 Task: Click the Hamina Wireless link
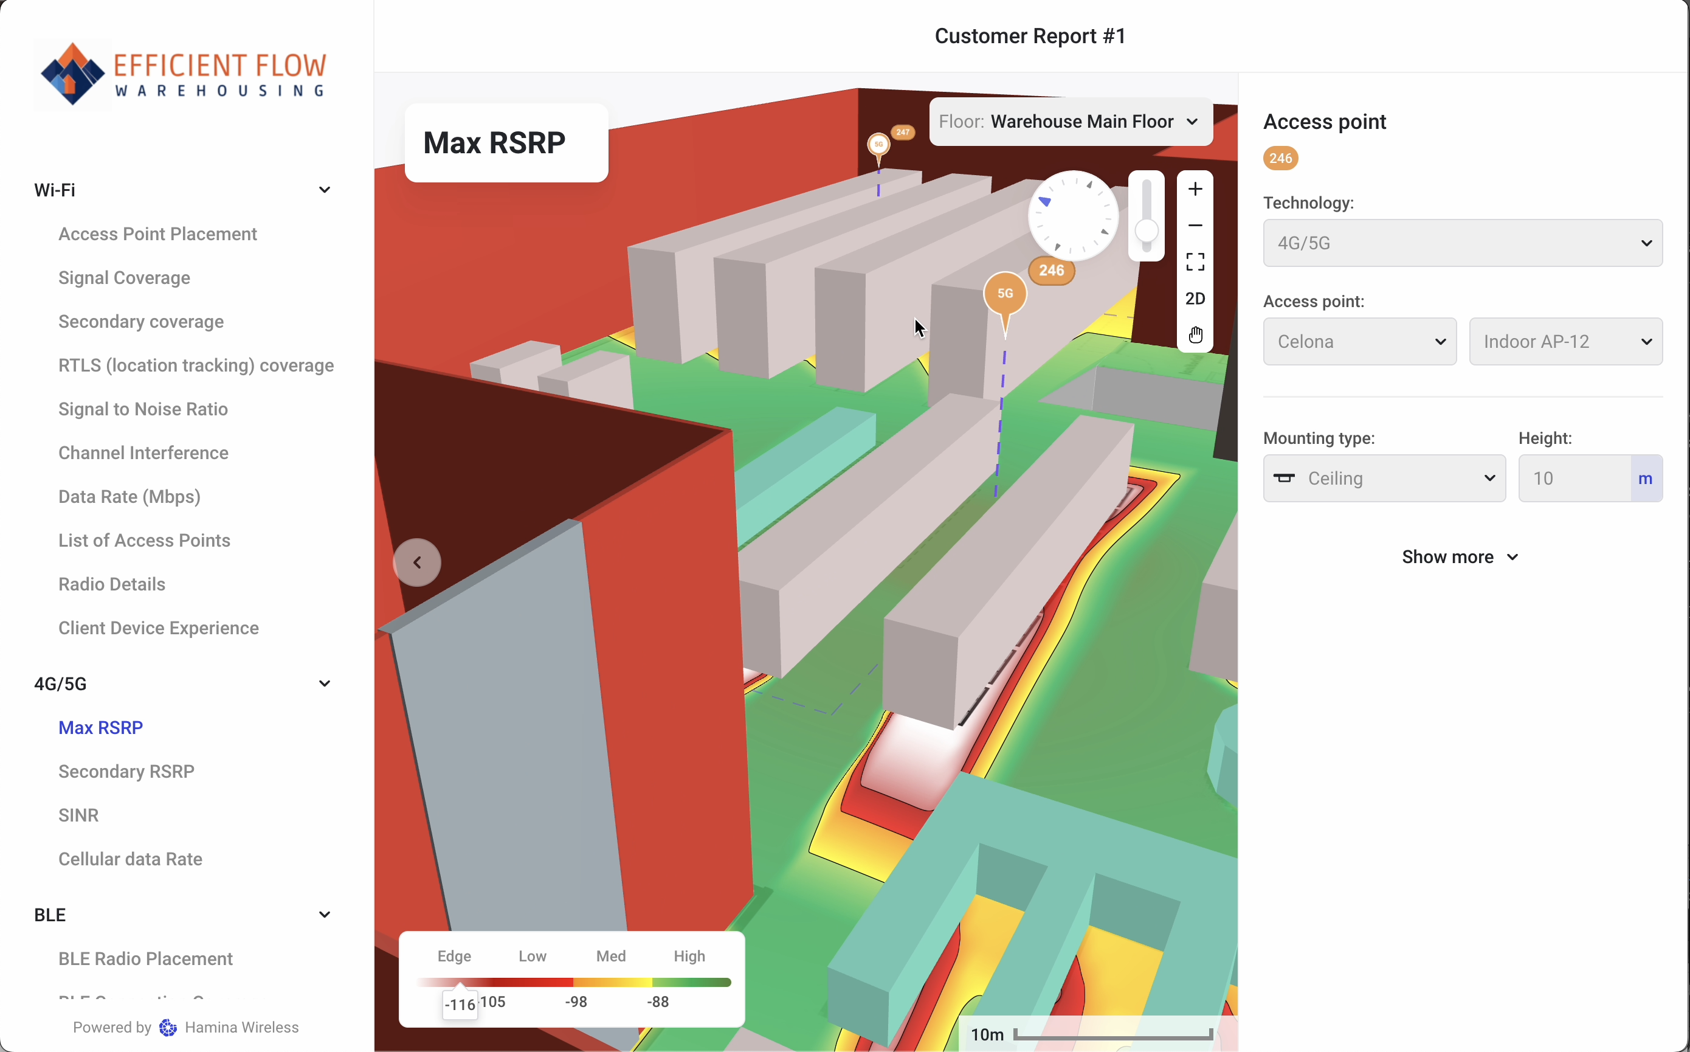pos(242,1027)
